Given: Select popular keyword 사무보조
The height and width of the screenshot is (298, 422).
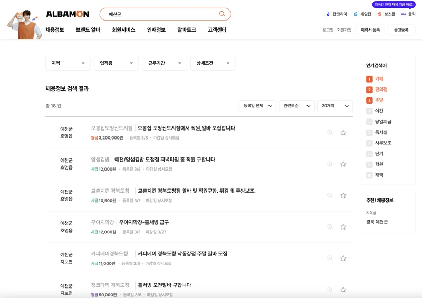Looking at the screenshot, I should pos(383,143).
